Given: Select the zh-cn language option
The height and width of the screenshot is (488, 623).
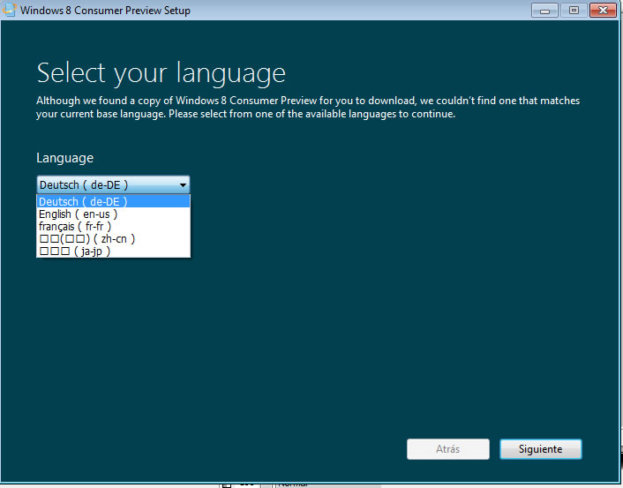Looking at the screenshot, I should 113,239.
